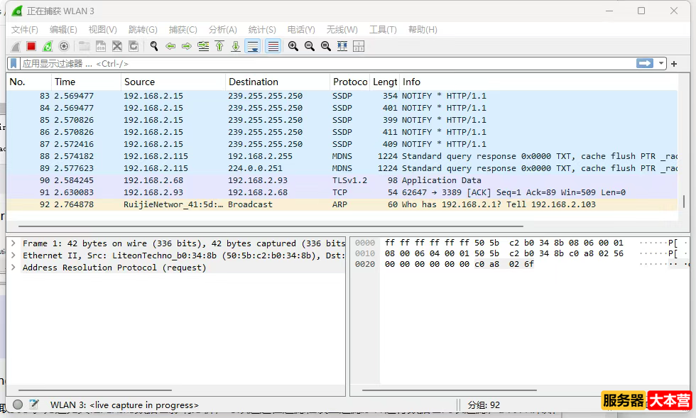The height and width of the screenshot is (418, 696).
Task: Toggle auto-scroll during live capture
Action: coord(252,46)
